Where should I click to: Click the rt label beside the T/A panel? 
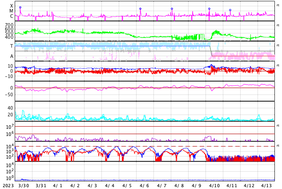click(x=278, y=45)
